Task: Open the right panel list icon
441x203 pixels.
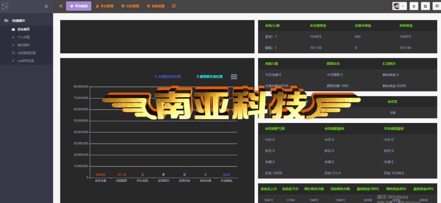Action: click(x=437, y=6)
